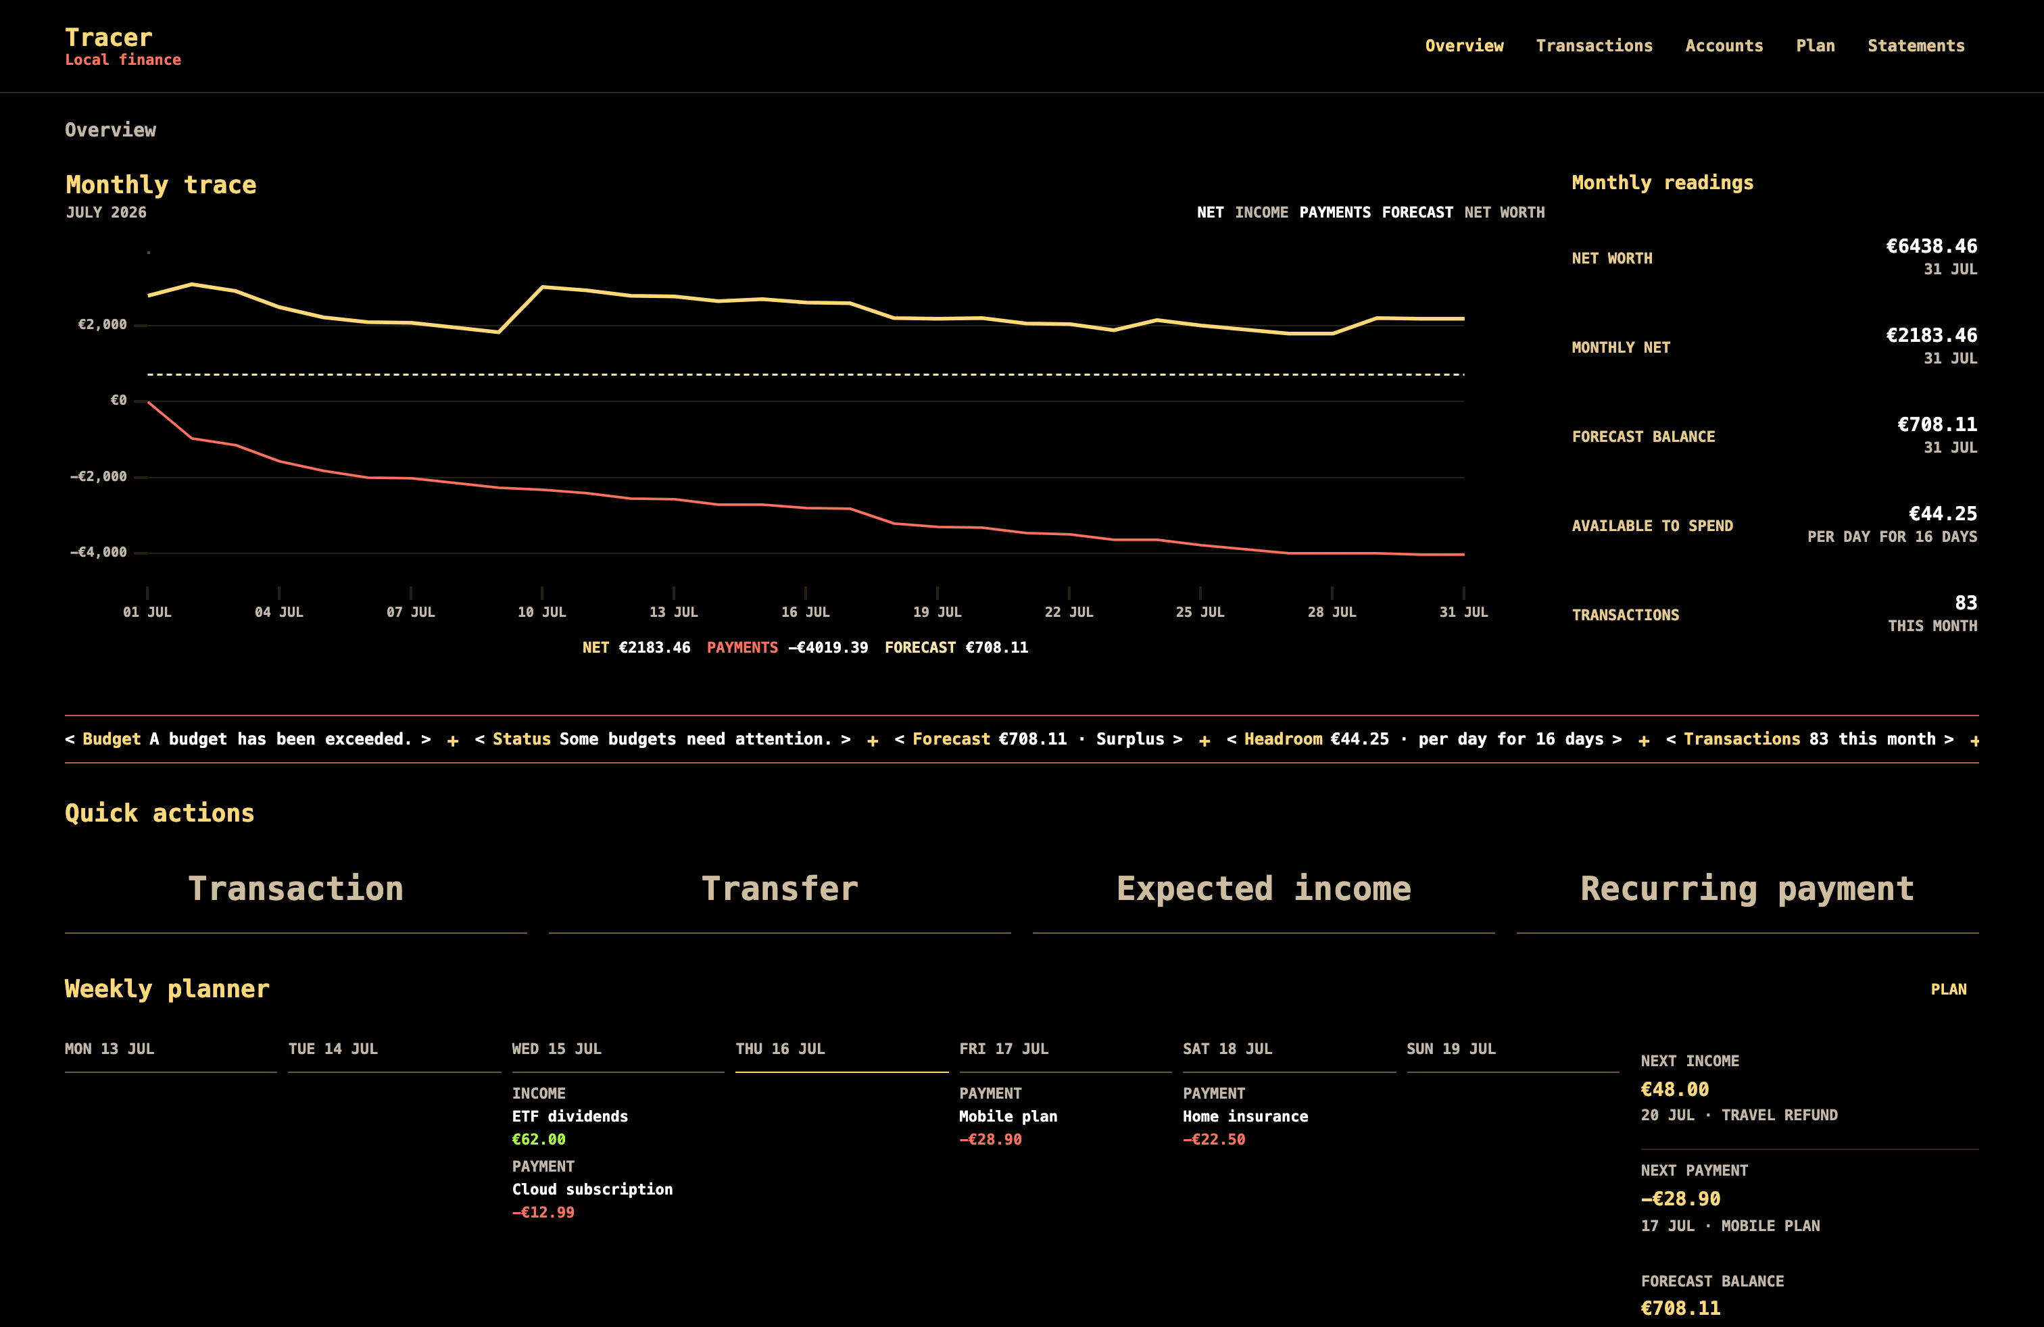
Task: Click plus sign after the Headroom ticker item
Action: tap(1644, 741)
